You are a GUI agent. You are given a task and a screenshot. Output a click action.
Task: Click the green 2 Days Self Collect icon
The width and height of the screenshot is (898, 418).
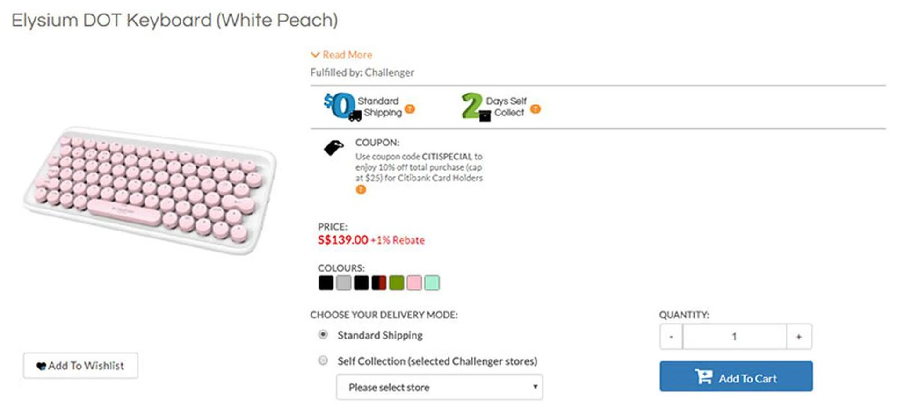[x=475, y=106]
